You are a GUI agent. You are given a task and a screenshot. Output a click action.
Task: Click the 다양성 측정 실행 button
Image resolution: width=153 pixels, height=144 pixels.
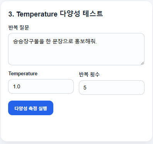pyautogui.click(x=31, y=108)
